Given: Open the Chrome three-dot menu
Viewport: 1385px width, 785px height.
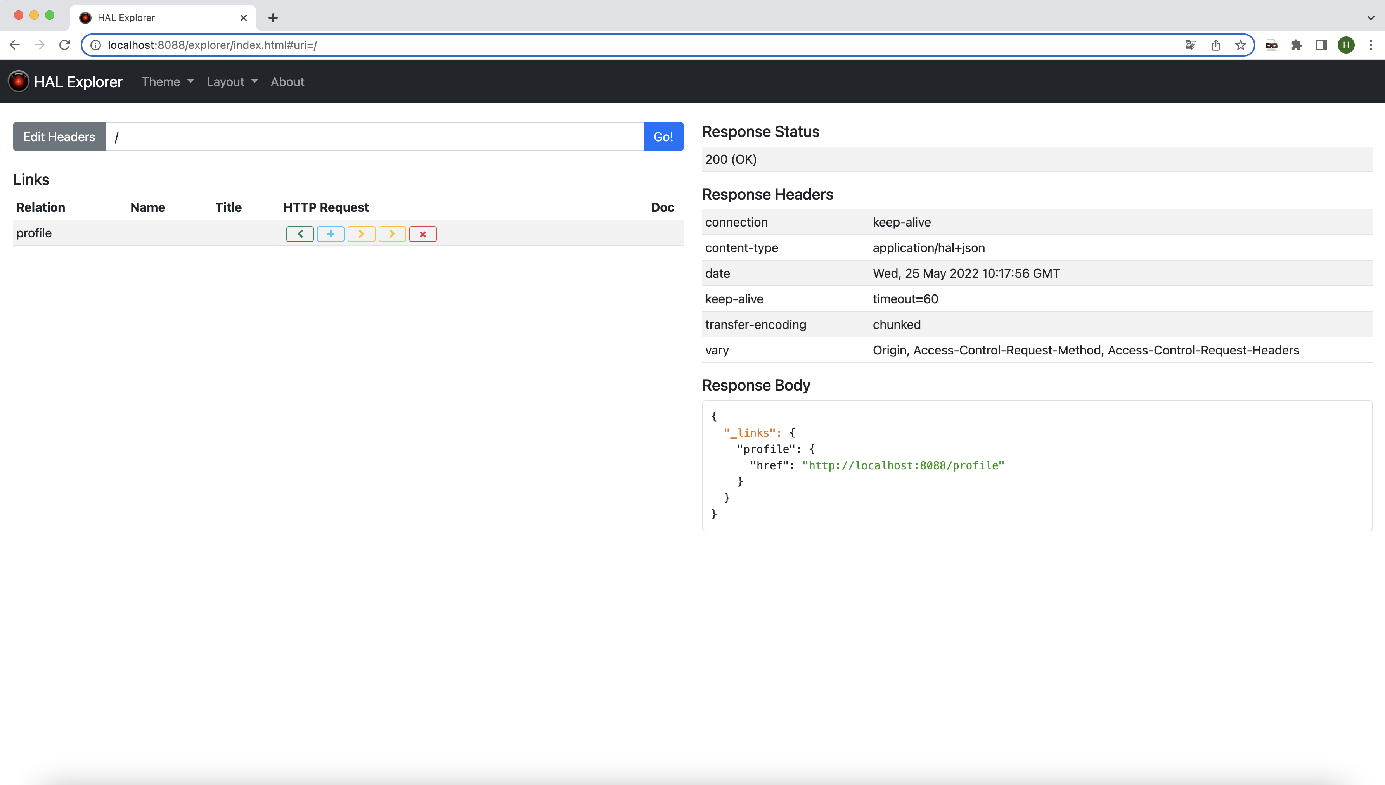Looking at the screenshot, I should click(1370, 45).
